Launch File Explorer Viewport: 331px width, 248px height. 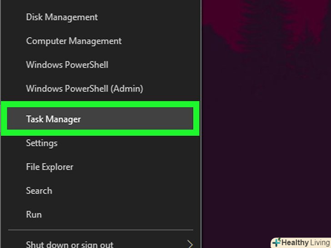(x=50, y=167)
